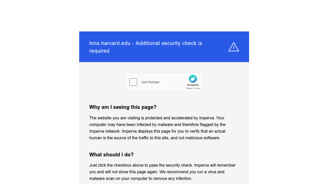The width and height of the screenshot is (328, 184).
Task: Click "Additional security check is" header phrase
Action: tap(169, 43)
